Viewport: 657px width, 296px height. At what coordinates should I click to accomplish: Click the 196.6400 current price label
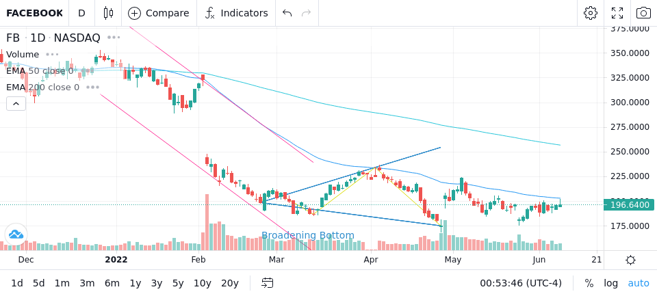630,204
